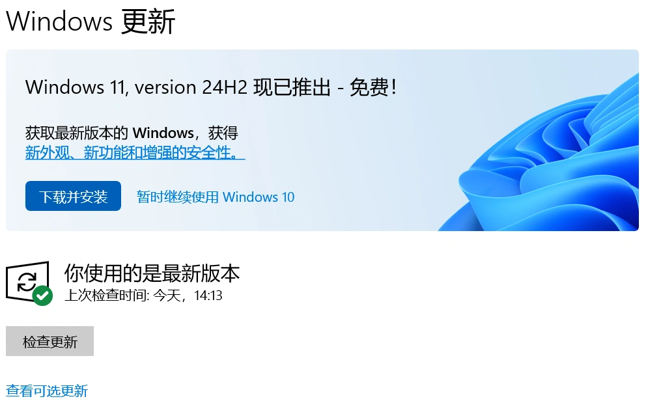Click the Windows 11 version 24H2 headline
Viewport: 648px width, 414px height.
[x=211, y=87]
